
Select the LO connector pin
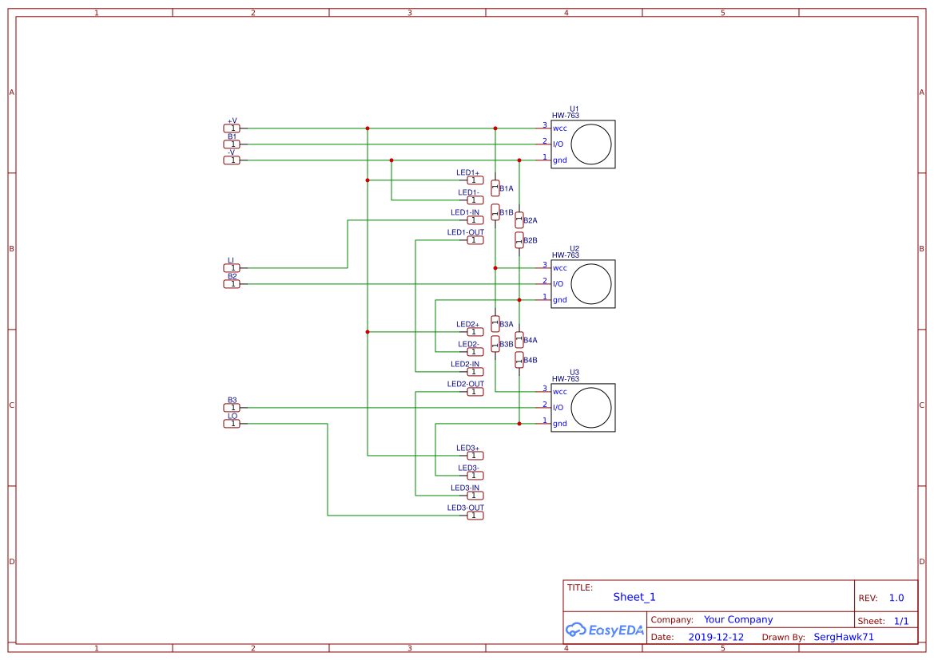point(232,424)
